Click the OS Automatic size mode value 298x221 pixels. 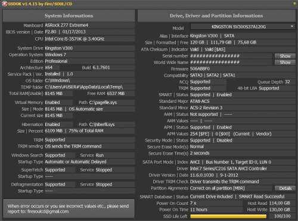[x=86, y=109]
